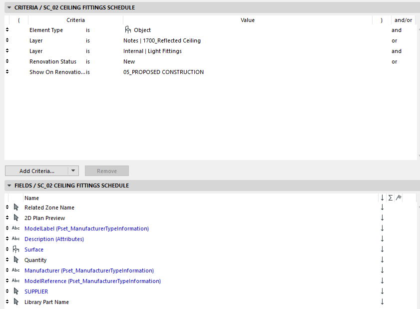Toggle sort order for ModelLabel field

(382, 228)
